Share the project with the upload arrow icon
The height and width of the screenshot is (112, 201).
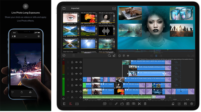179,104
